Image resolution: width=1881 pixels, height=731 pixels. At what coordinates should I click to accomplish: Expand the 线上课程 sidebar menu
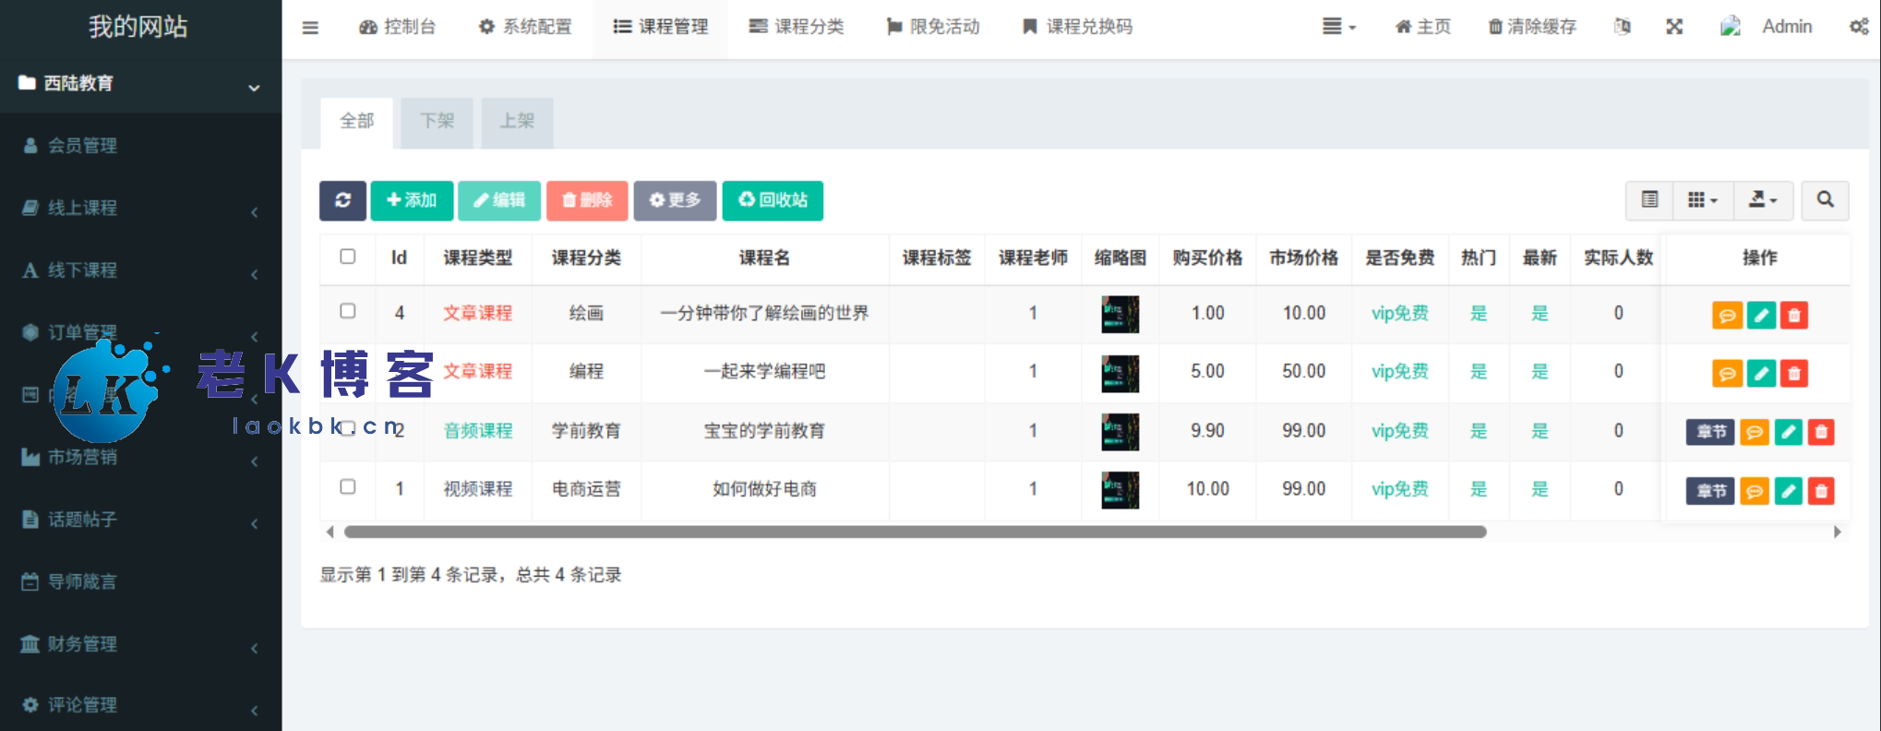pyautogui.click(x=138, y=209)
